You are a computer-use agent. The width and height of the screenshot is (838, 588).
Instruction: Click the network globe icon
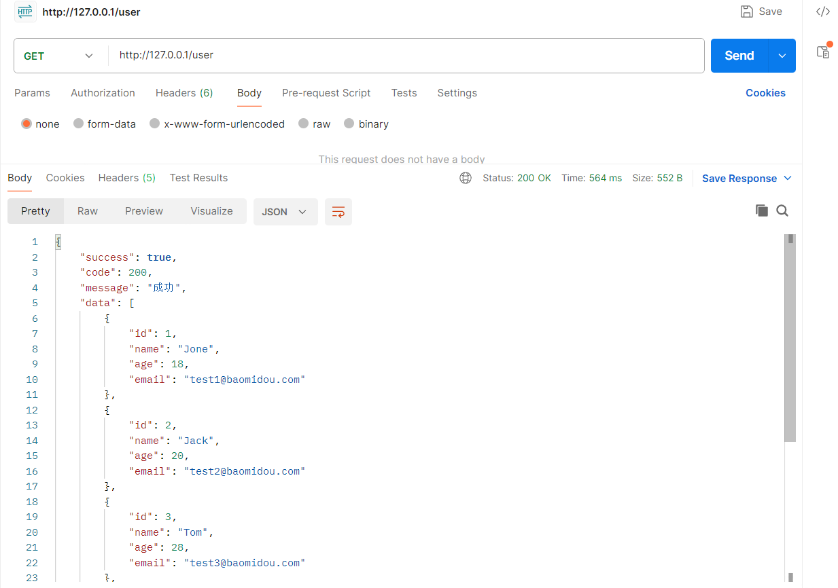(466, 178)
